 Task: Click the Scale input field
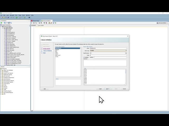108,55
